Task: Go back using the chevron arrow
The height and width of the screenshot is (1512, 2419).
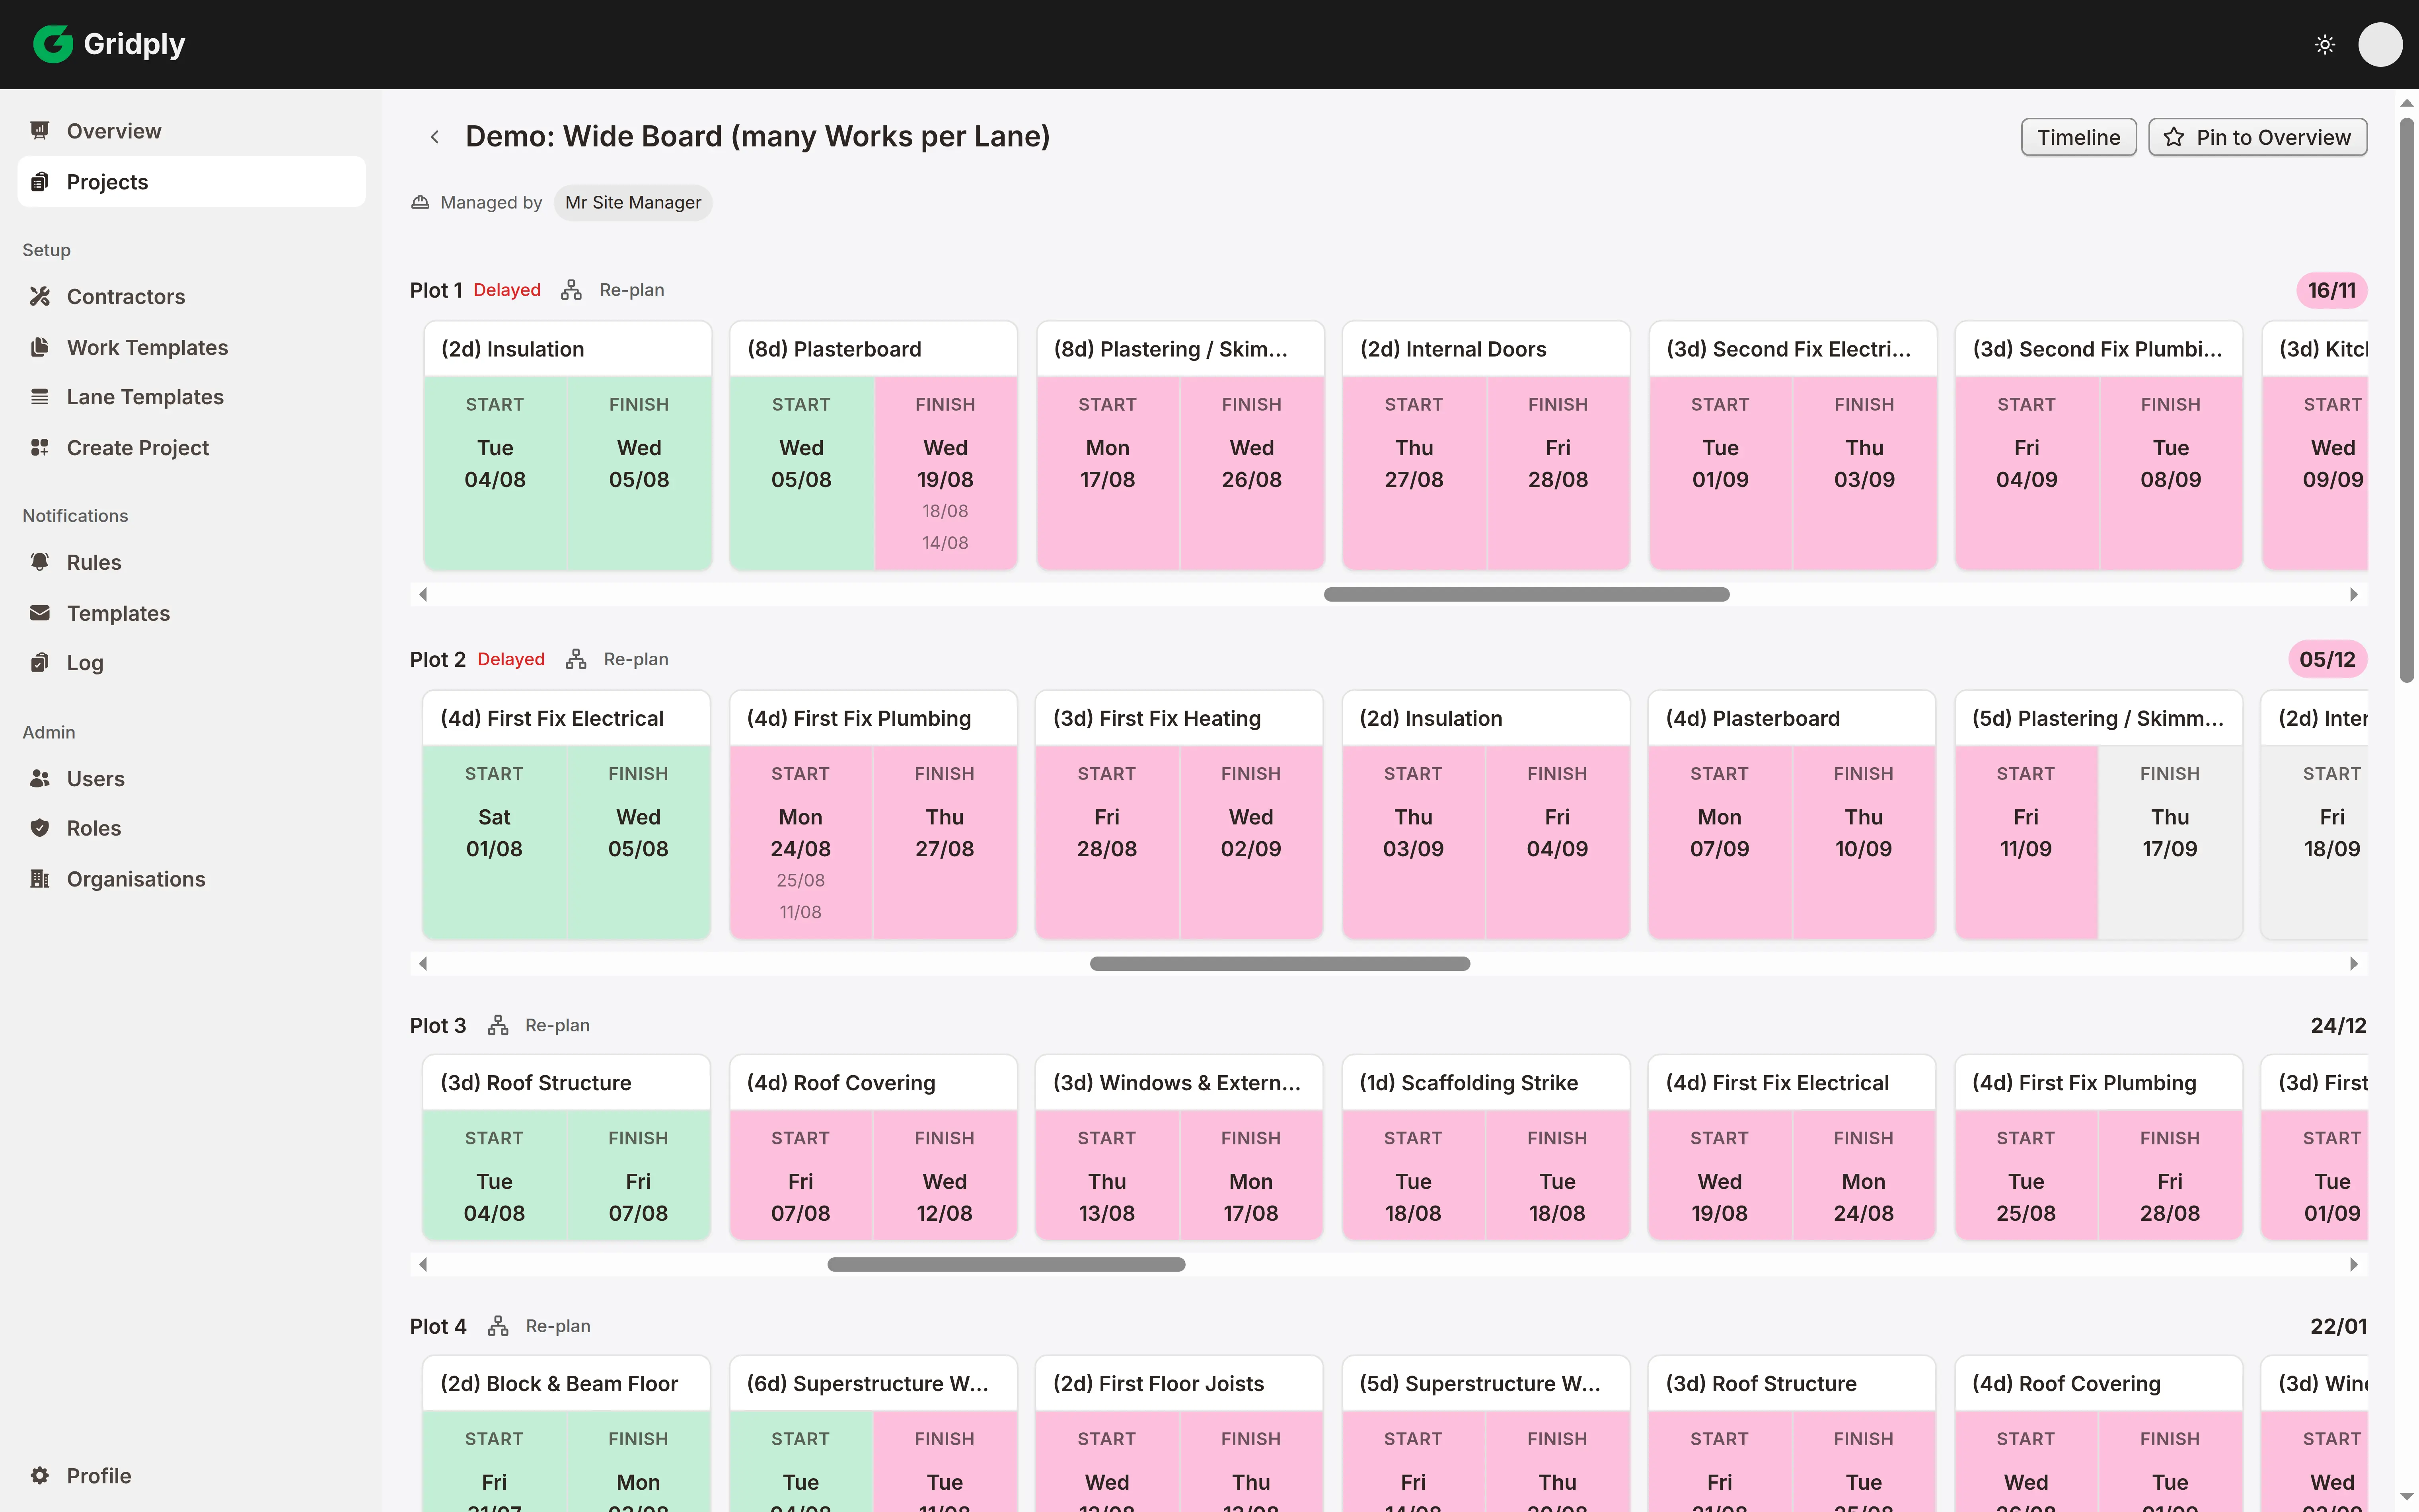Action: pos(435,137)
